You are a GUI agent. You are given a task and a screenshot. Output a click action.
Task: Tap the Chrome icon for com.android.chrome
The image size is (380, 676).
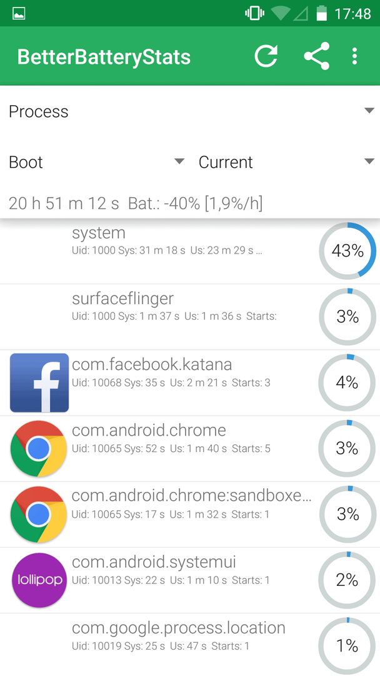coord(39,449)
